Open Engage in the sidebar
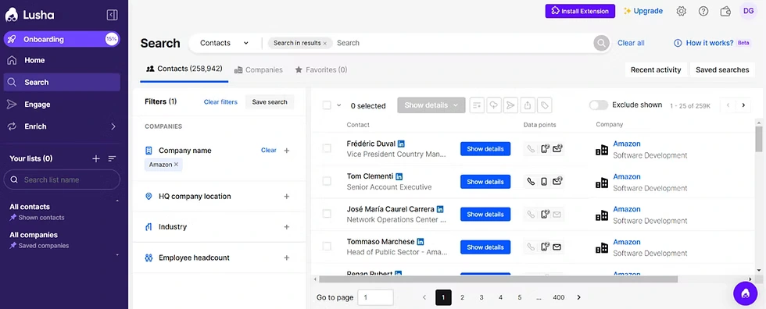 click(62, 105)
